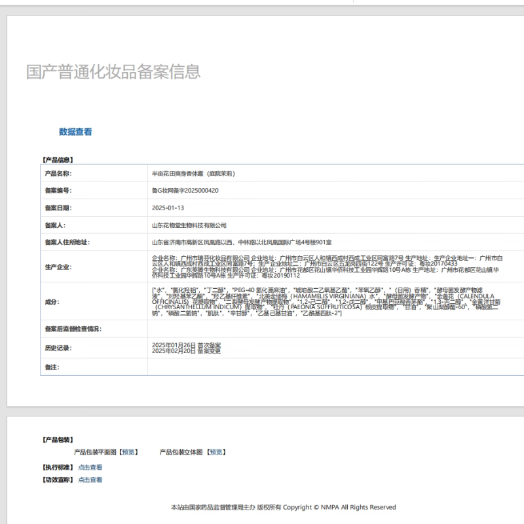
Task: Click the registrant 山东花物堂生物科技有限公司
Action: coord(189,225)
